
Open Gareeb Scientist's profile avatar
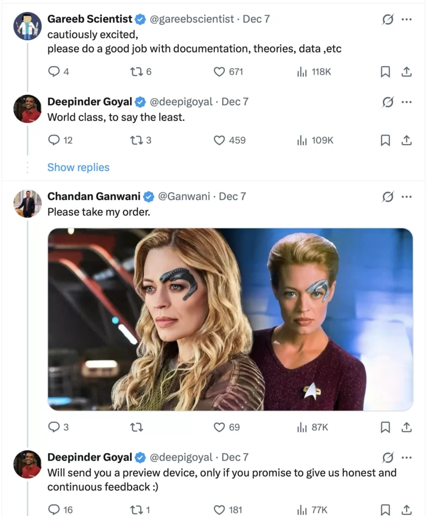click(x=27, y=26)
